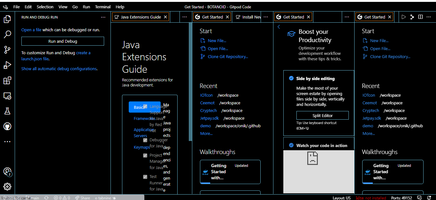This screenshot has height=200, width=436.
Task: Toggle Debugger for Java checkbox
Action: tap(145, 140)
